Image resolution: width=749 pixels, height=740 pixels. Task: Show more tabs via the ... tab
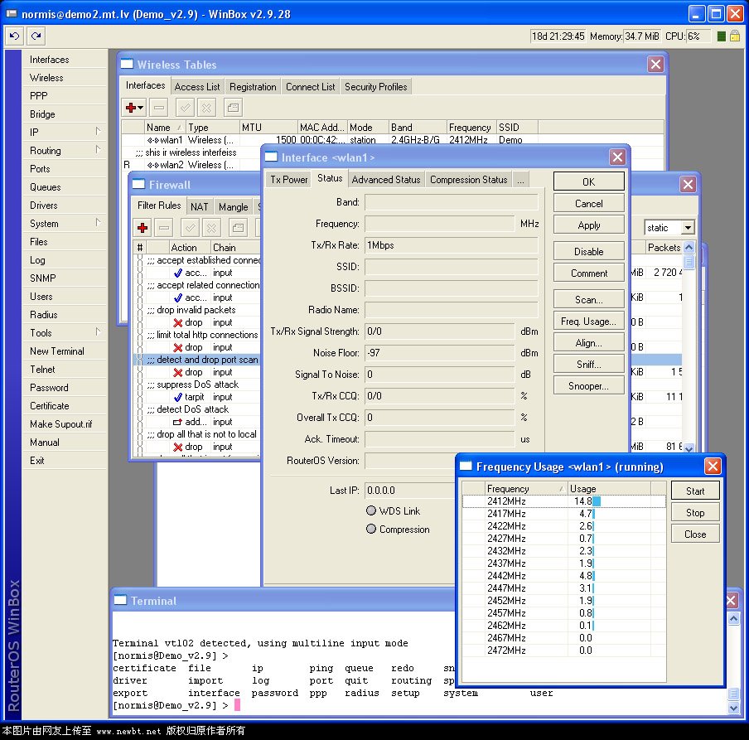(520, 180)
